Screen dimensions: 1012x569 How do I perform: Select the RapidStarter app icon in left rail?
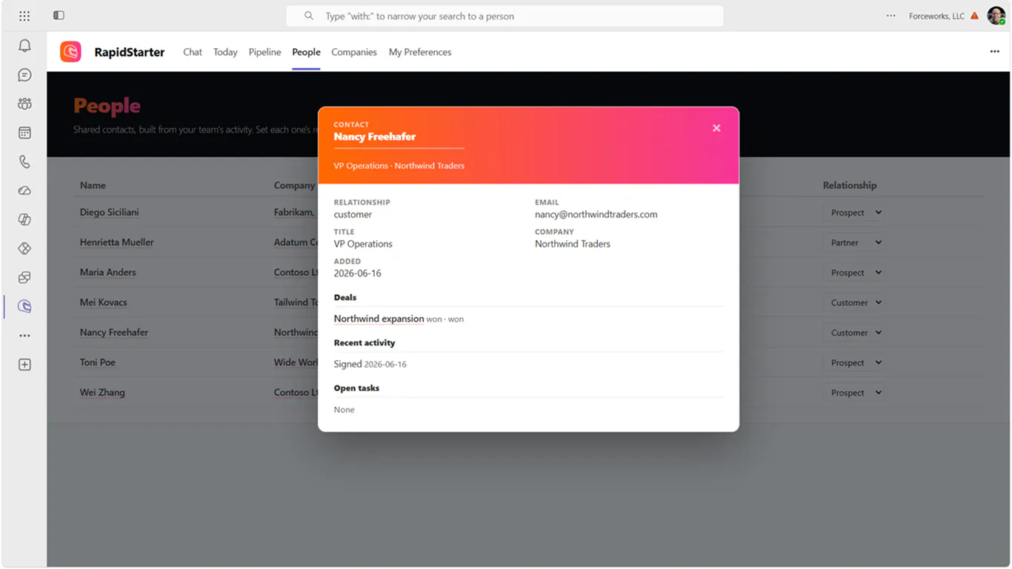(x=24, y=306)
